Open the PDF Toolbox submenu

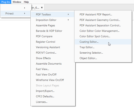[53, 15]
